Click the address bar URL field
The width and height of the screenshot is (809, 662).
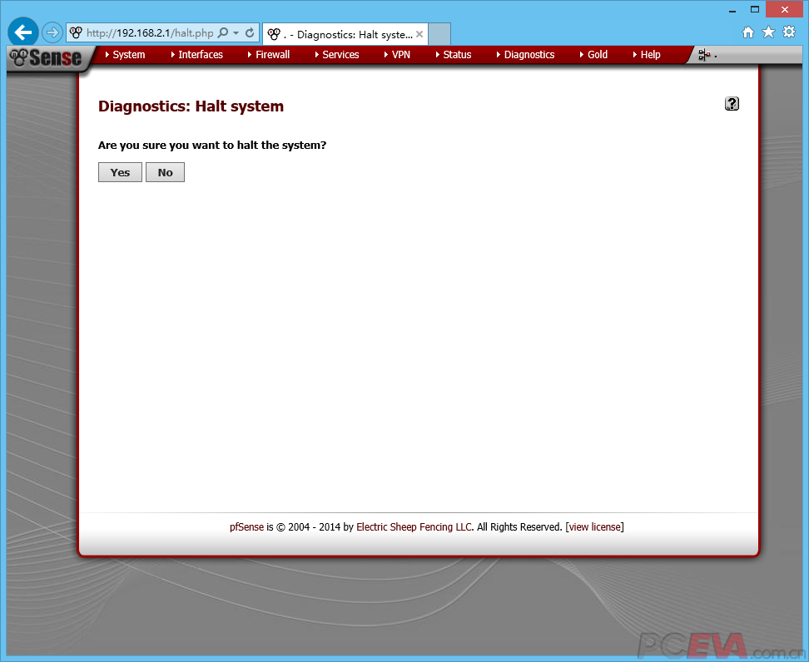150,33
